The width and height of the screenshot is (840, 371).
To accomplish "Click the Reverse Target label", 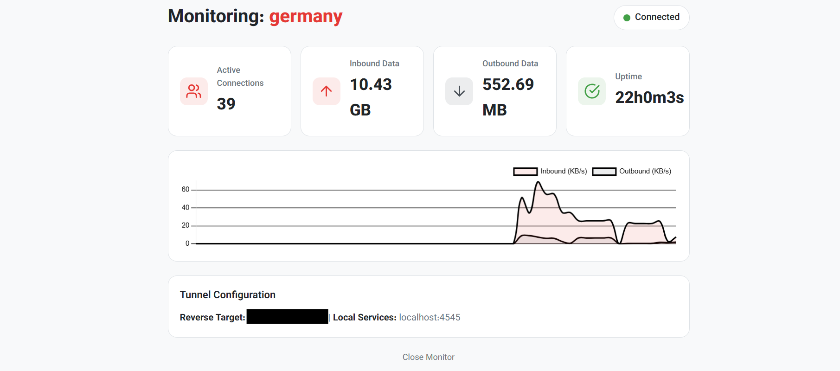I will [x=212, y=317].
